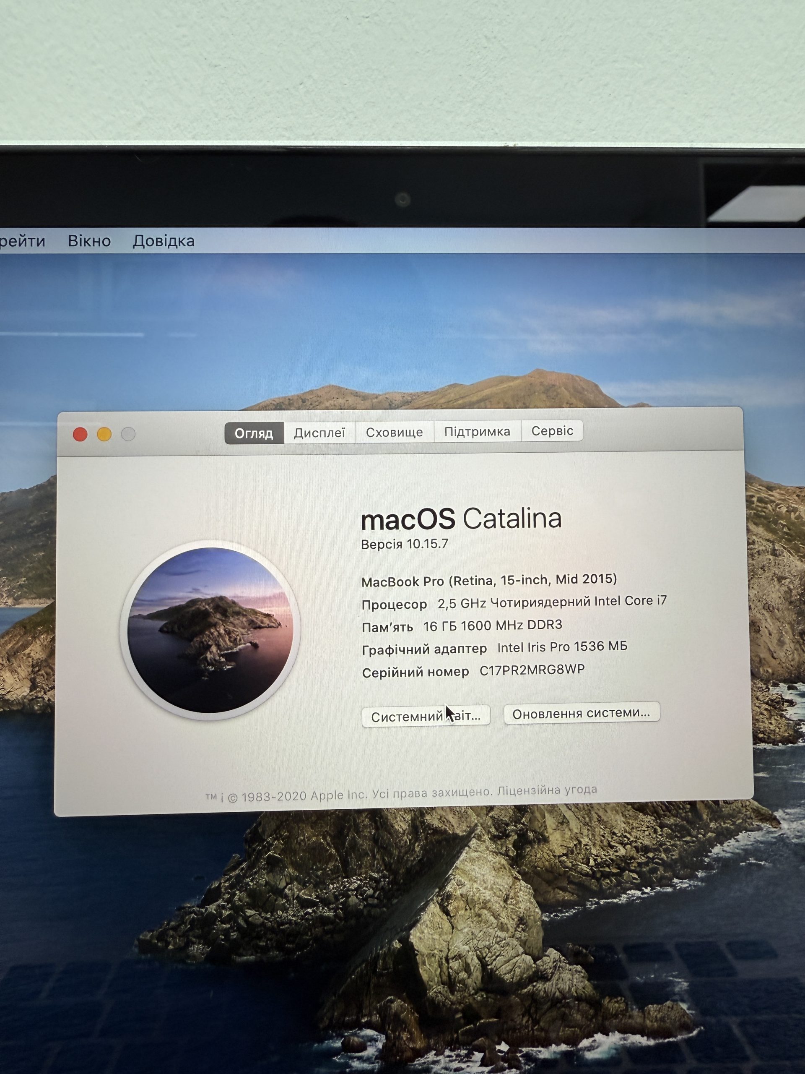The height and width of the screenshot is (1074, 805).
Task: Close the About This Mac window
Action: [80, 434]
